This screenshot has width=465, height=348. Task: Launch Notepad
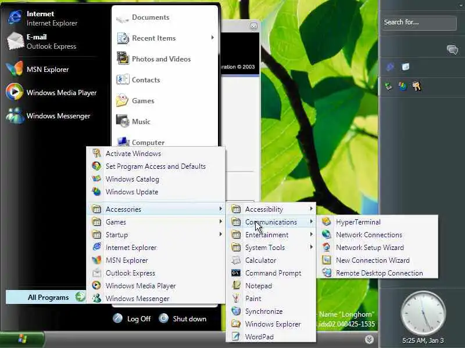[271, 285]
